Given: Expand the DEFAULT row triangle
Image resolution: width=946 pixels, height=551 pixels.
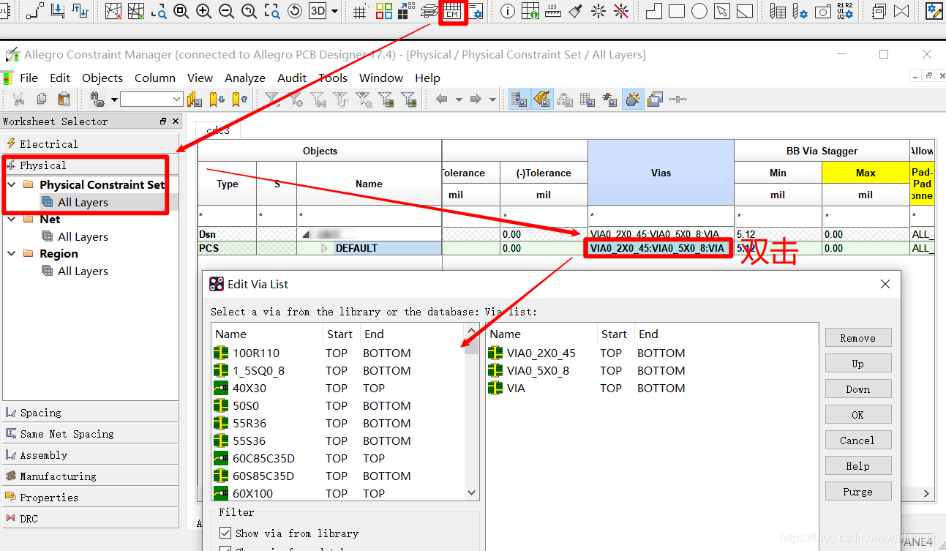Looking at the screenshot, I should (326, 249).
